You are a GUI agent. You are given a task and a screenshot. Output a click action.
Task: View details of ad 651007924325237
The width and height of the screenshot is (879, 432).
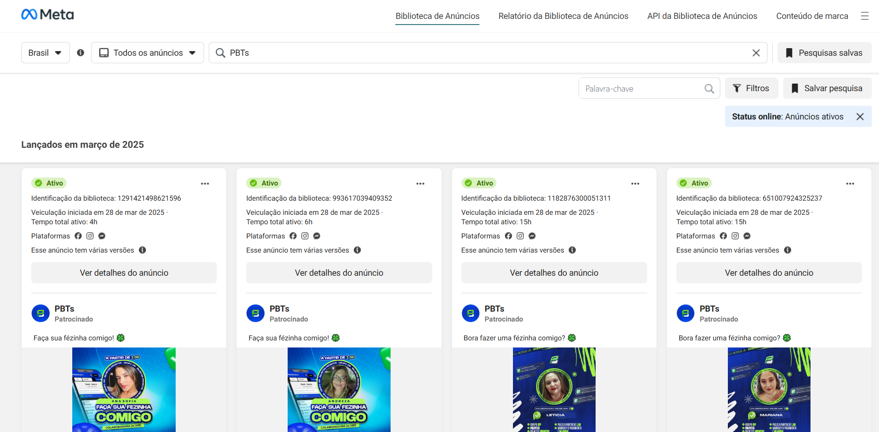(x=769, y=273)
